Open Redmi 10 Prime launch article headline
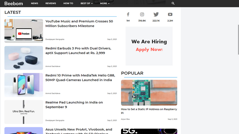Image resolution: width=239 pixels, height=134 pixels. point(80,78)
